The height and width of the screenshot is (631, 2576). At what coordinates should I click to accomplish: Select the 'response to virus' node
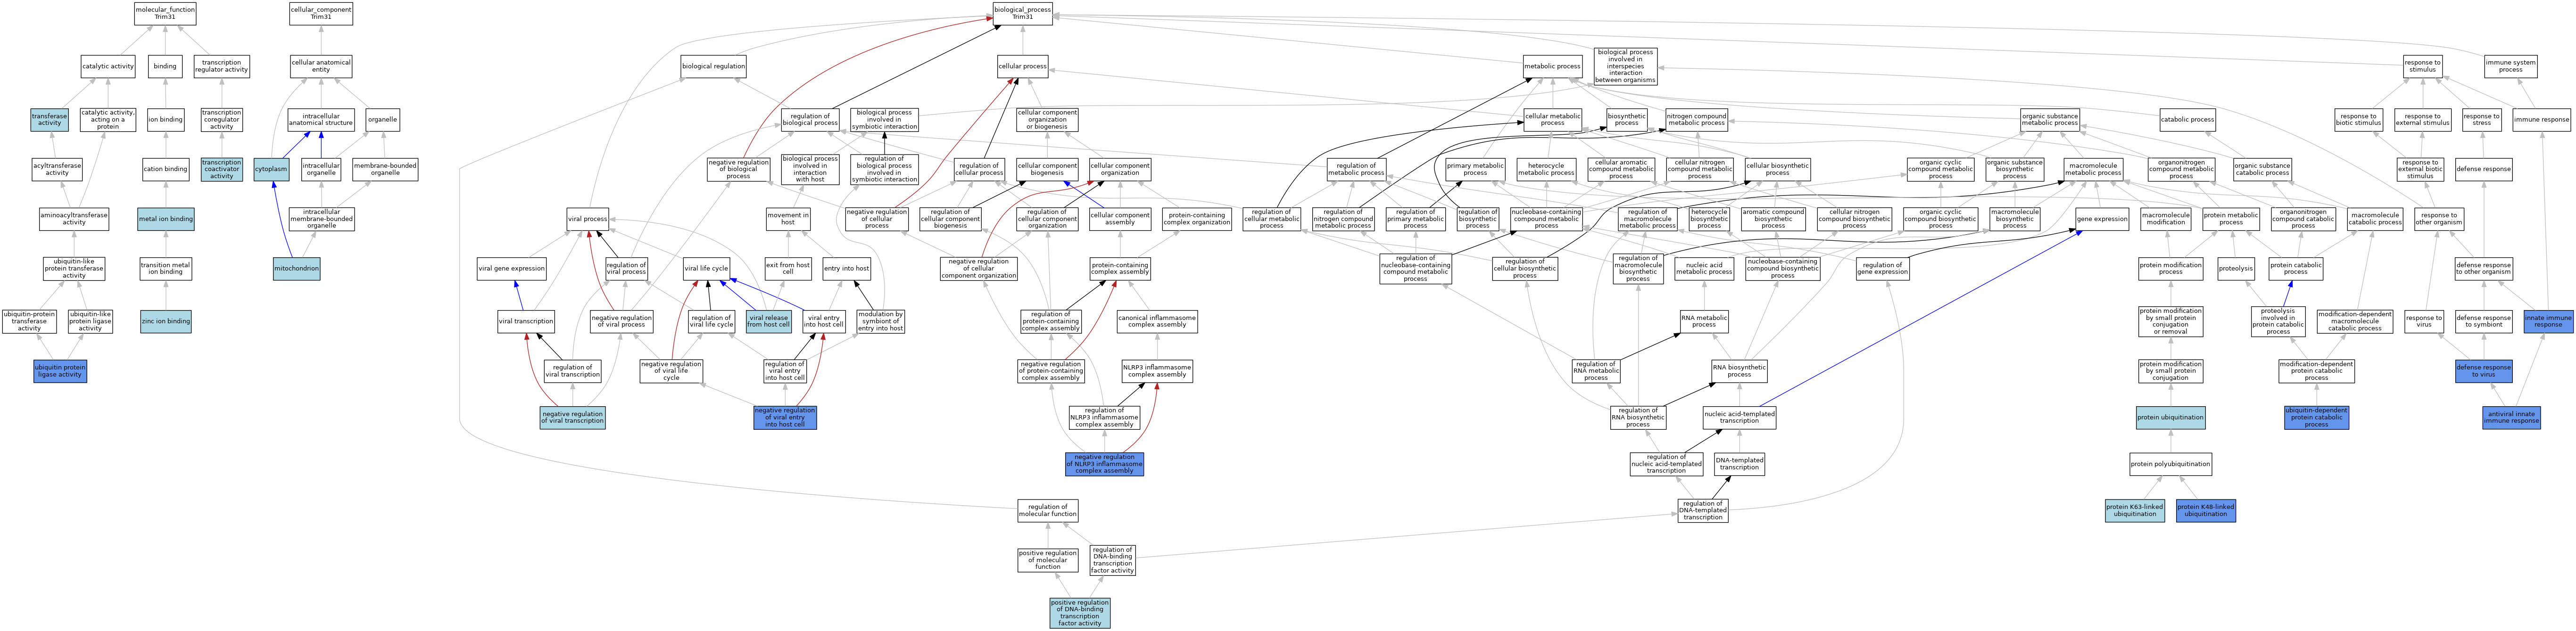click(2424, 322)
